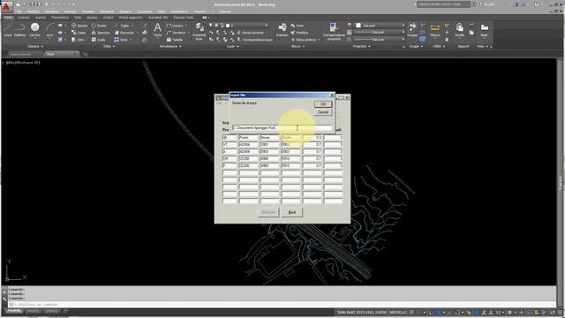This screenshot has width=565, height=318.
Task: Click the Inserisci block icon
Action: pos(282,29)
